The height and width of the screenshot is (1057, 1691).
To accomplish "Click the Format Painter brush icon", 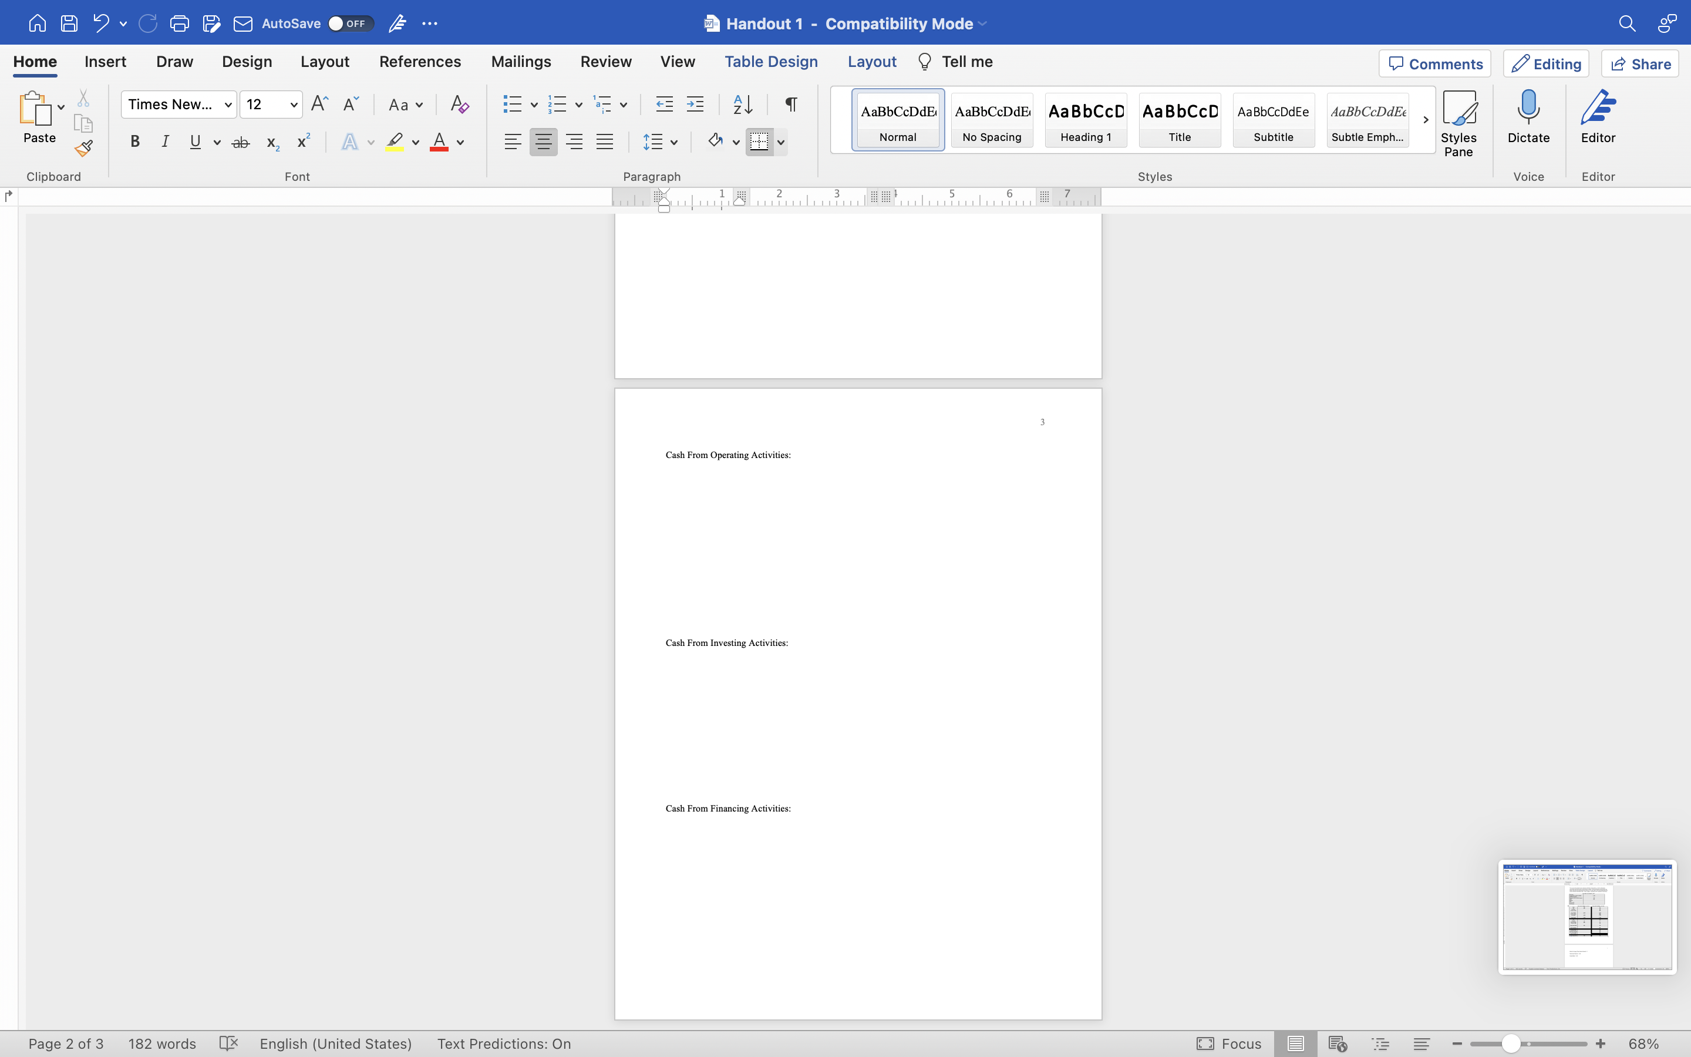I will point(84,148).
